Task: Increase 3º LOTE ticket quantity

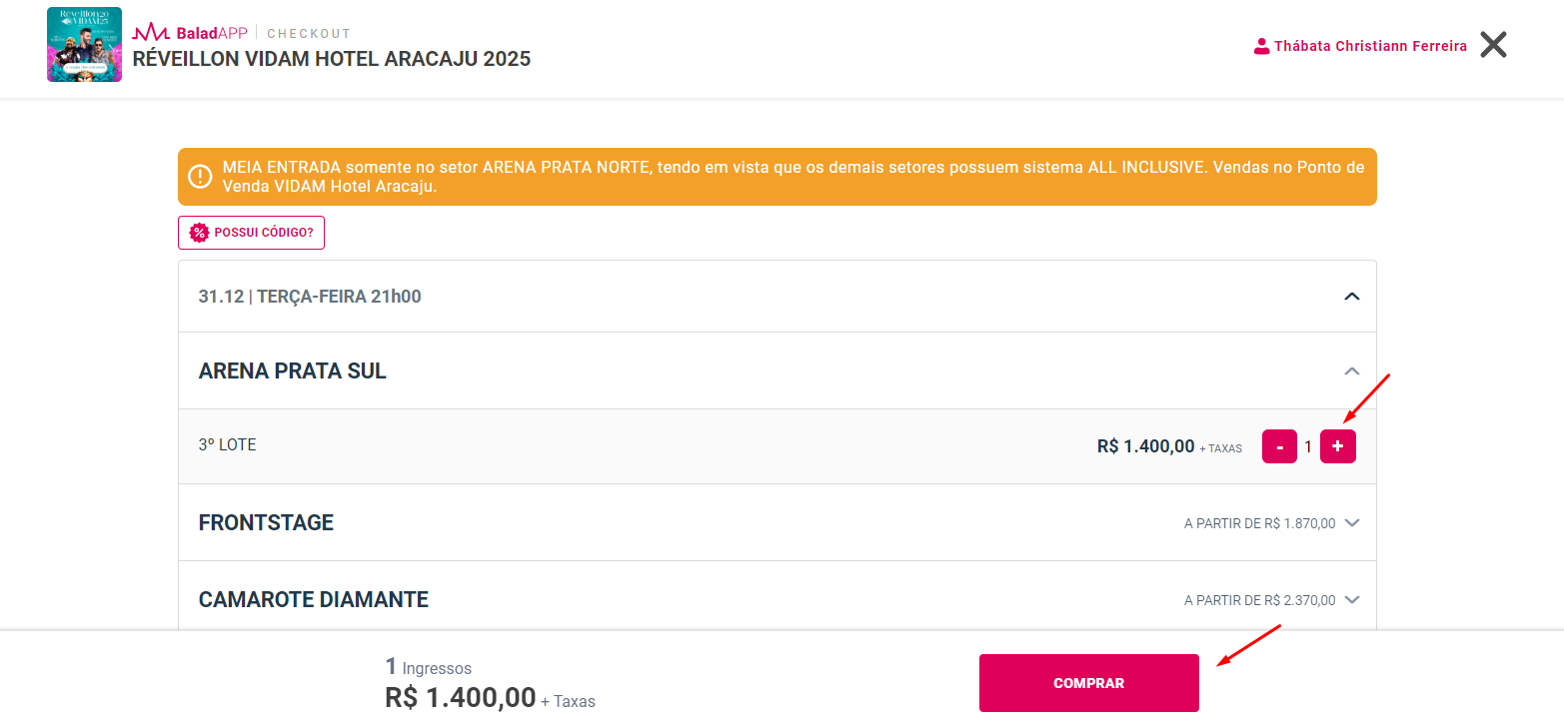Action: pyautogui.click(x=1338, y=446)
